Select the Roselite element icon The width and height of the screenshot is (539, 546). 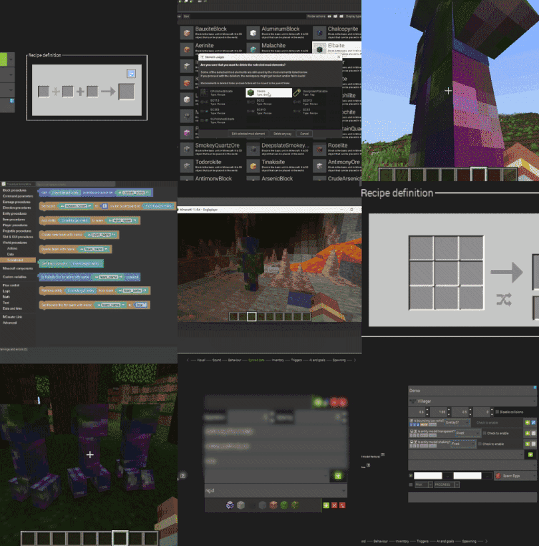(x=319, y=149)
